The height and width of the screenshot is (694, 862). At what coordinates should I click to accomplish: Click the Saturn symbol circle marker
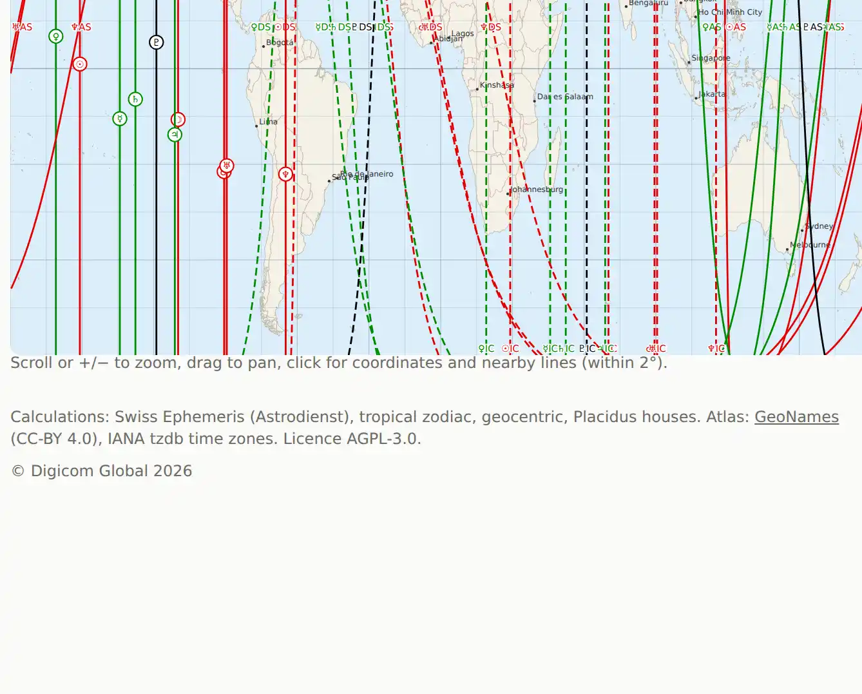click(x=135, y=99)
